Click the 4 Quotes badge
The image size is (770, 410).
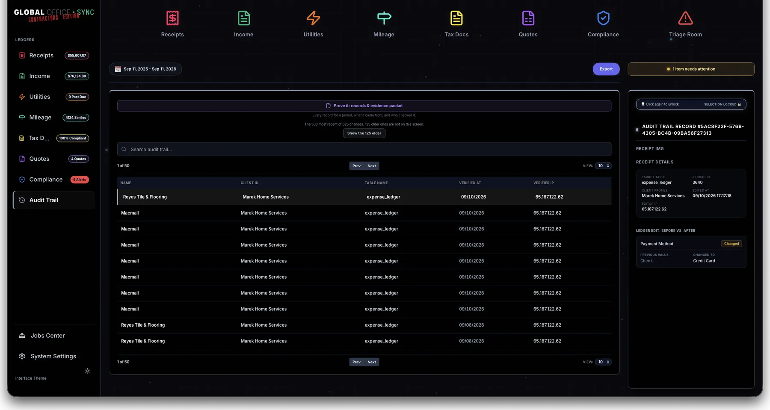(x=79, y=159)
